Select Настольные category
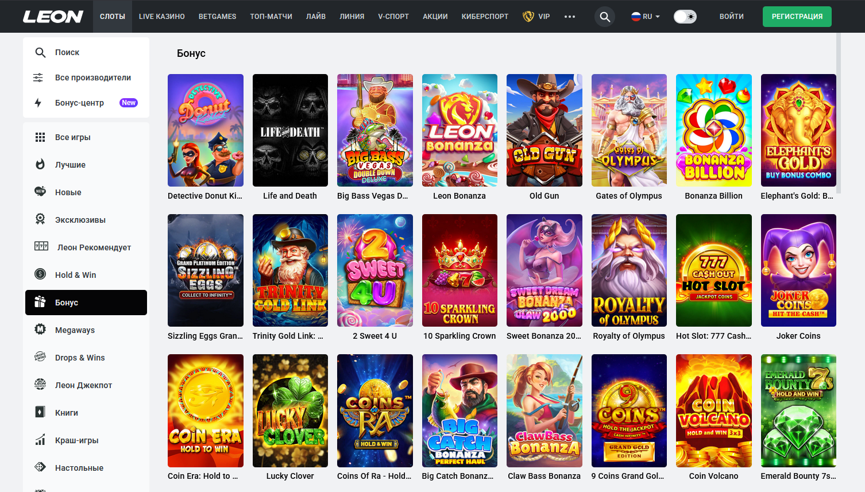 (x=86, y=468)
